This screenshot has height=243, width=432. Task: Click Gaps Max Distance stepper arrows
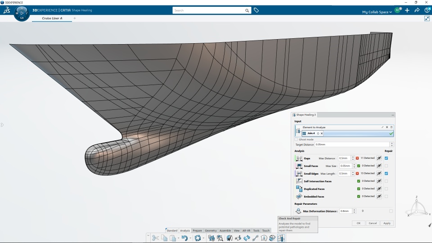[x=353, y=158]
